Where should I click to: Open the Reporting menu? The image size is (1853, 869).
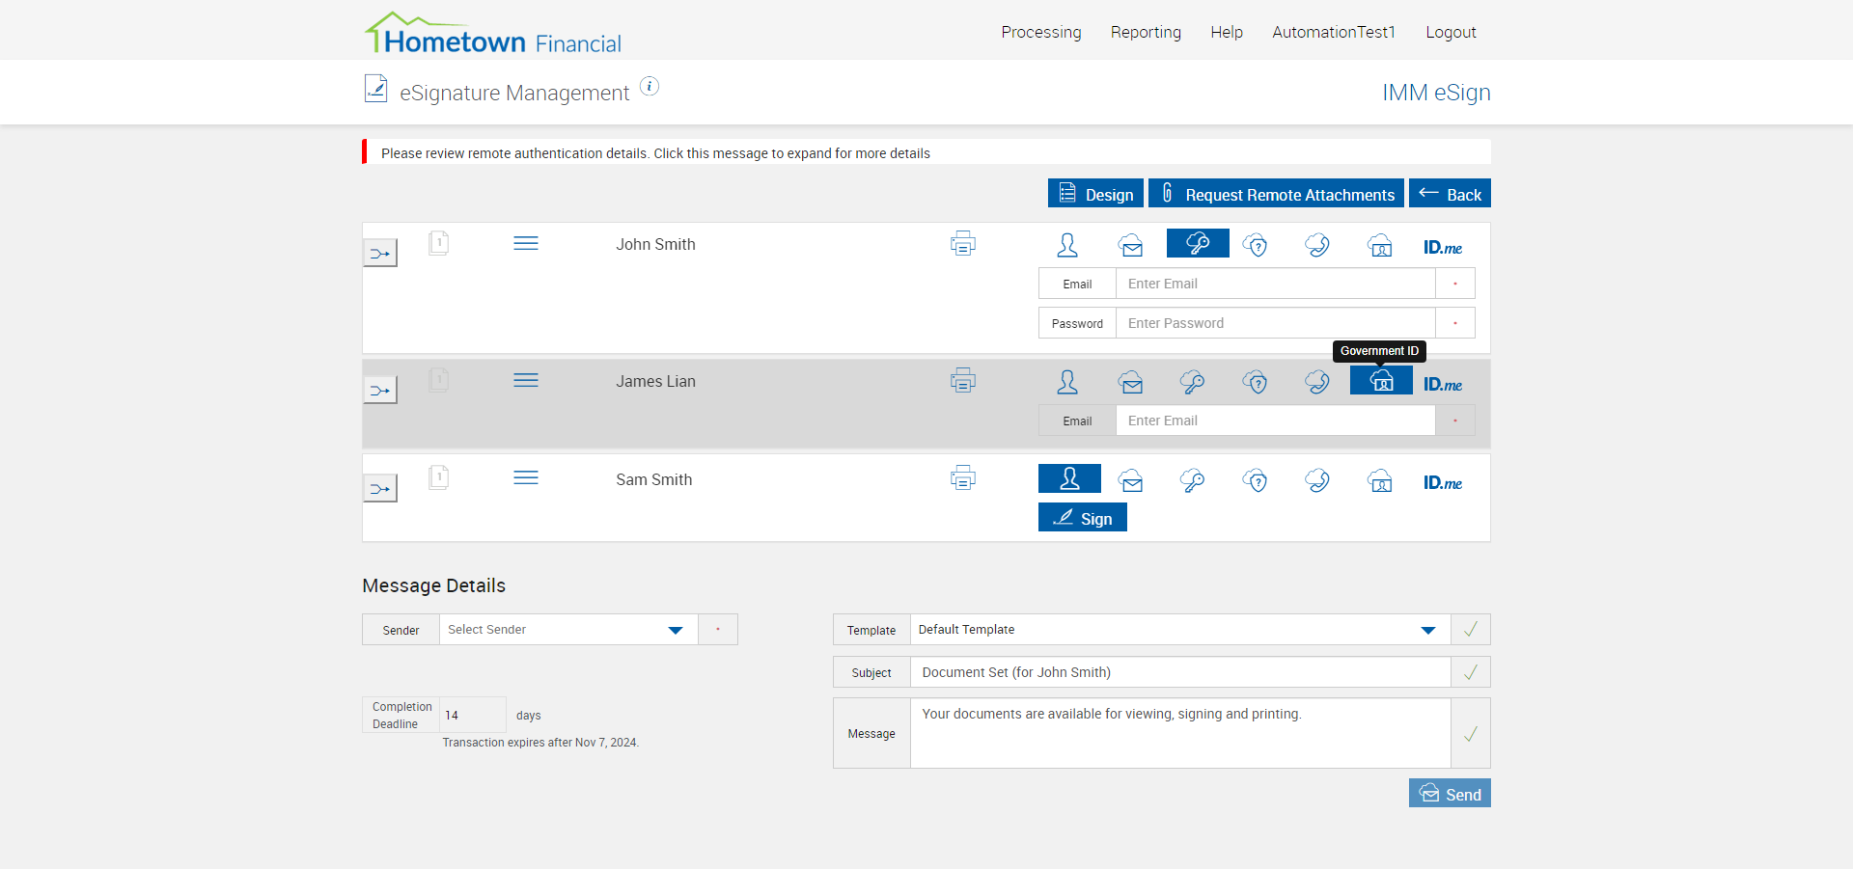[1146, 32]
